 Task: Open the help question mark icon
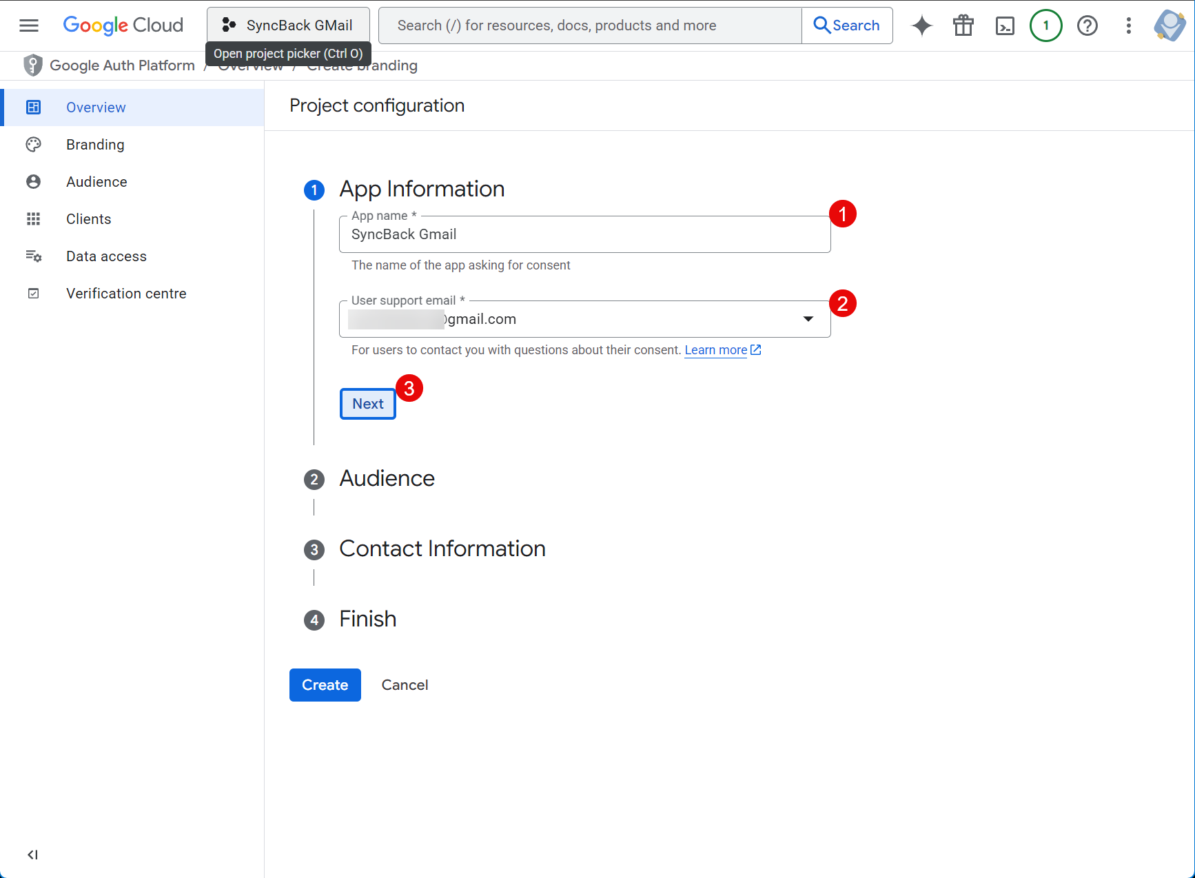coord(1087,25)
